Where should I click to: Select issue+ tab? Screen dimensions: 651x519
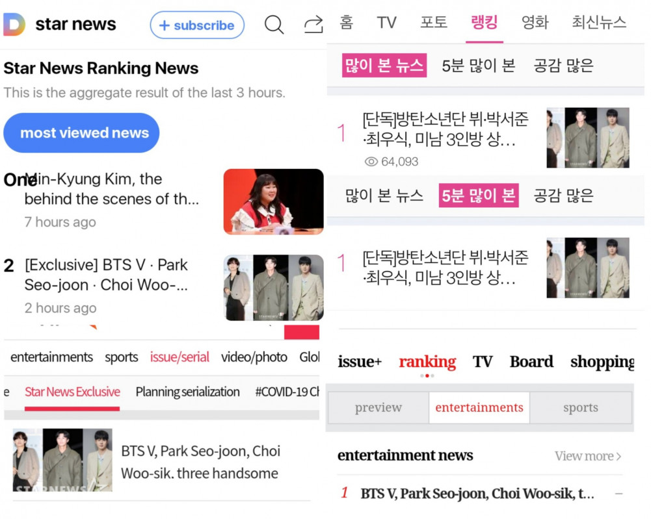360,361
